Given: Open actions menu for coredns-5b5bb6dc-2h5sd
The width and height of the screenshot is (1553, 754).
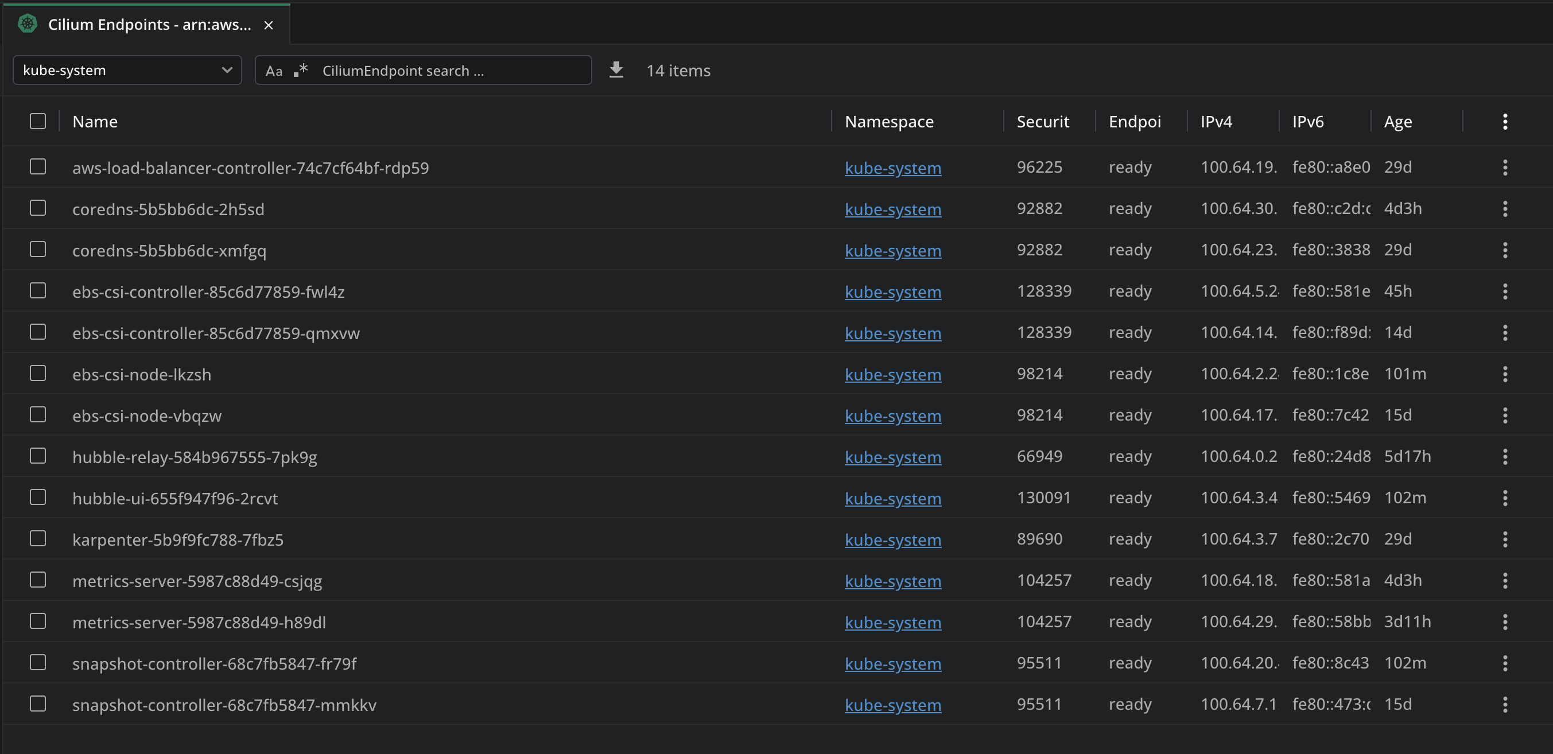Looking at the screenshot, I should (1505, 209).
